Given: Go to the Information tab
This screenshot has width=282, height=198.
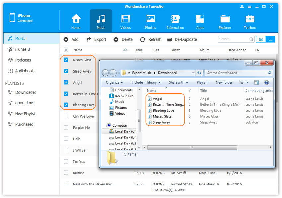Looking at the screenshot, I should [175, 21].
